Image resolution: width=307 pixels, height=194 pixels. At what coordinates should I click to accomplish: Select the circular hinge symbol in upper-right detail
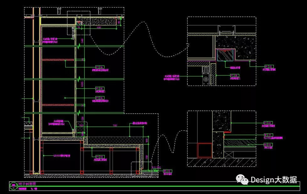click(x=206, y=79)
